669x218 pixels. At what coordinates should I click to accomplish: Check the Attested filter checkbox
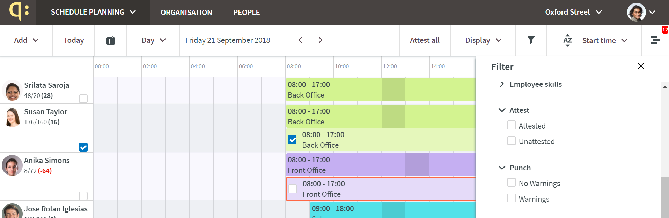click(512, 125)
